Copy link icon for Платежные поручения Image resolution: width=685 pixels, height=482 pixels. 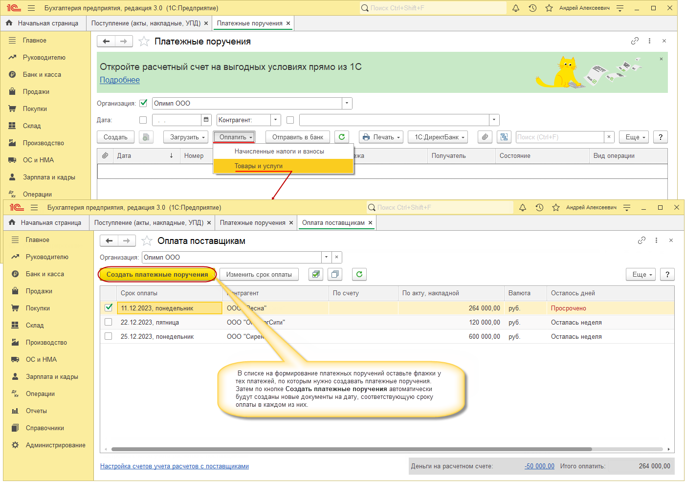pyautogui.click(x=635, y=41)
